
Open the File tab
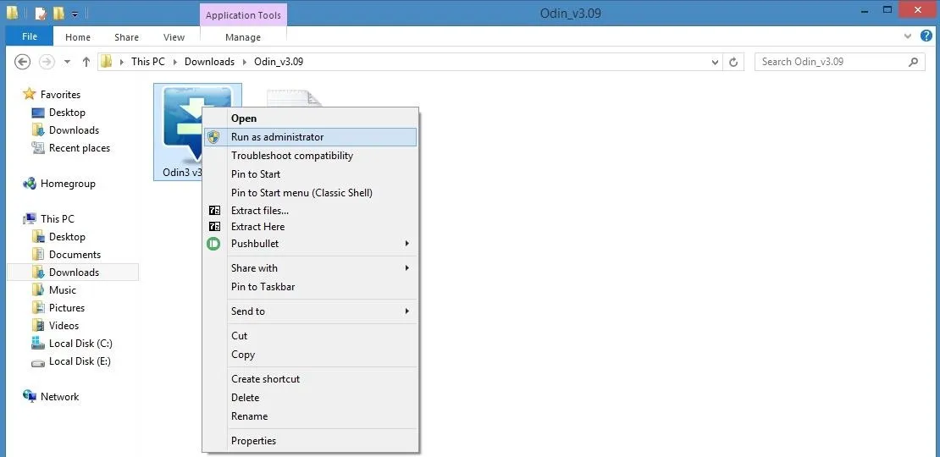pos(30,36)
